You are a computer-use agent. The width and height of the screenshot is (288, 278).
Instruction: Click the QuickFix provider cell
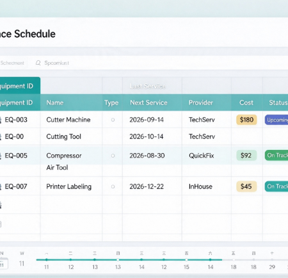(x=202, y=156)
